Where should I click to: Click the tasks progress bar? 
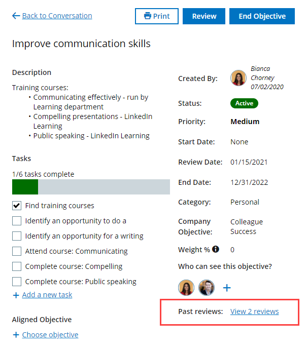click(x=91, y=186)
